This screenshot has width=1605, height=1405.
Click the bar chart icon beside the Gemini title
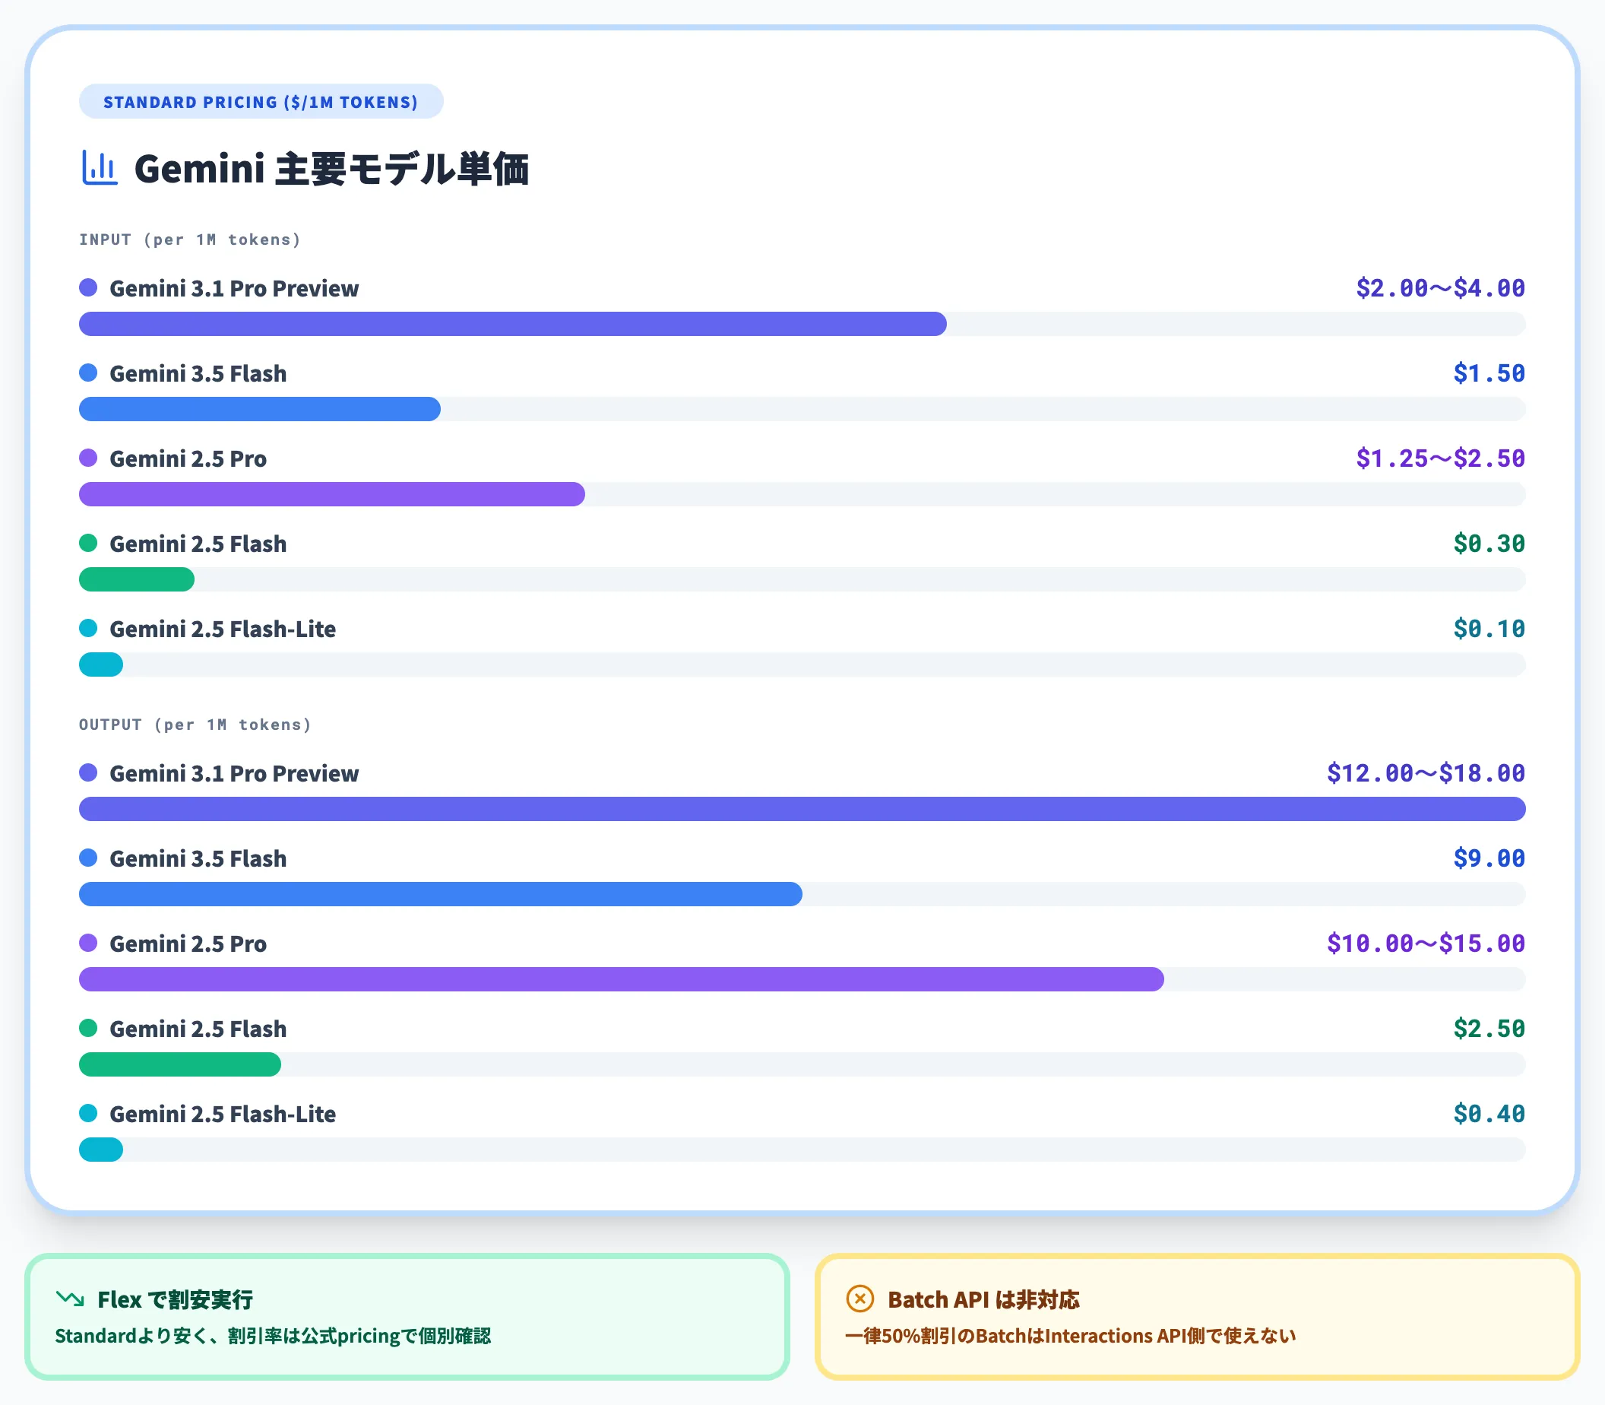click(100, 168)
